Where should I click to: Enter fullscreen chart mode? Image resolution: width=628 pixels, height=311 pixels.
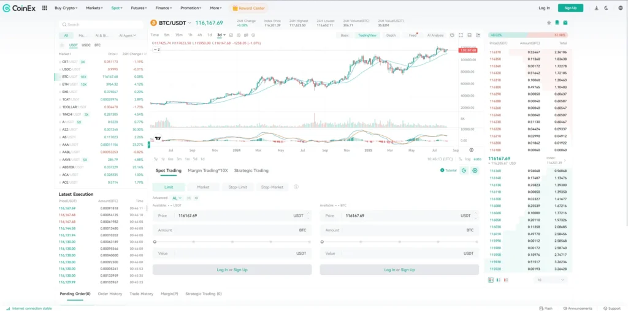coord(461,35)
